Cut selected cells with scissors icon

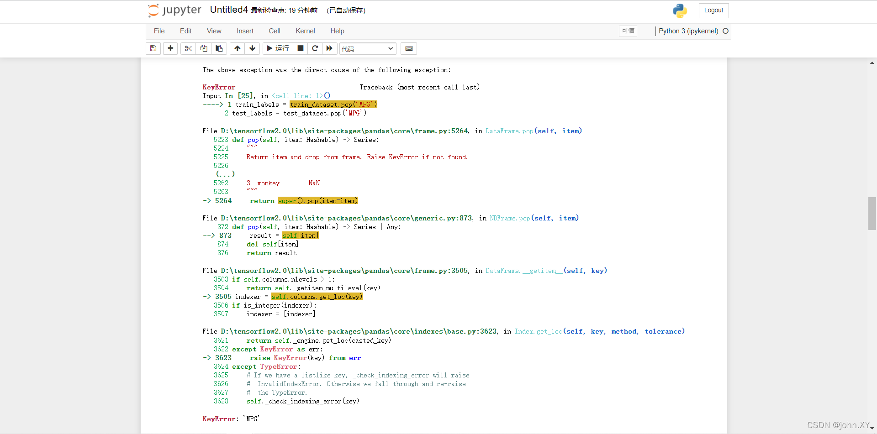pos(188,48)
